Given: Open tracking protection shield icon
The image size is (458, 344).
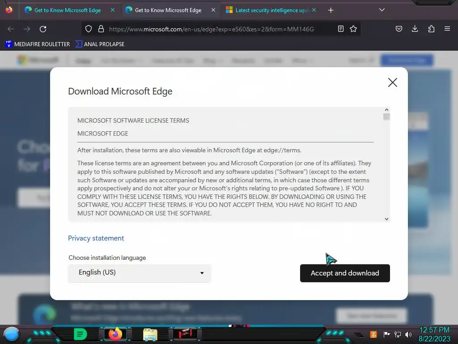Looking at the screenshot, I should pos(89,29).
